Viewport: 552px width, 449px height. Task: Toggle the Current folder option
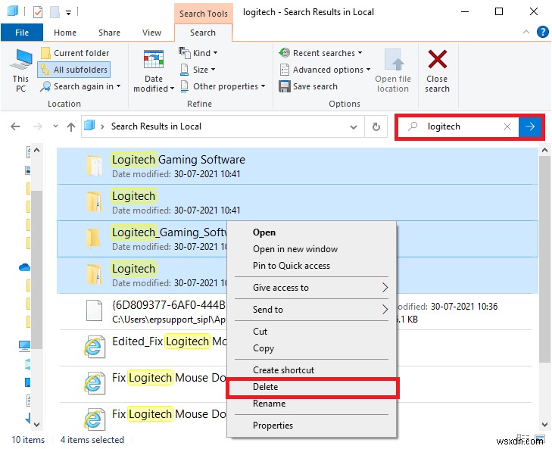[74, 53]
